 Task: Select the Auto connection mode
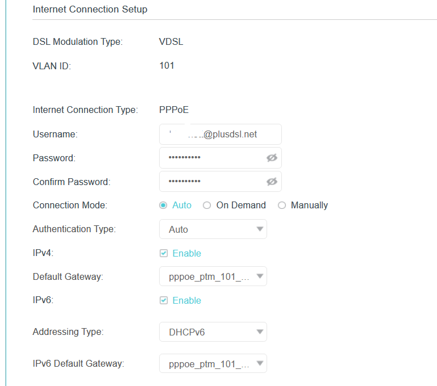click(x=163, y=205)
